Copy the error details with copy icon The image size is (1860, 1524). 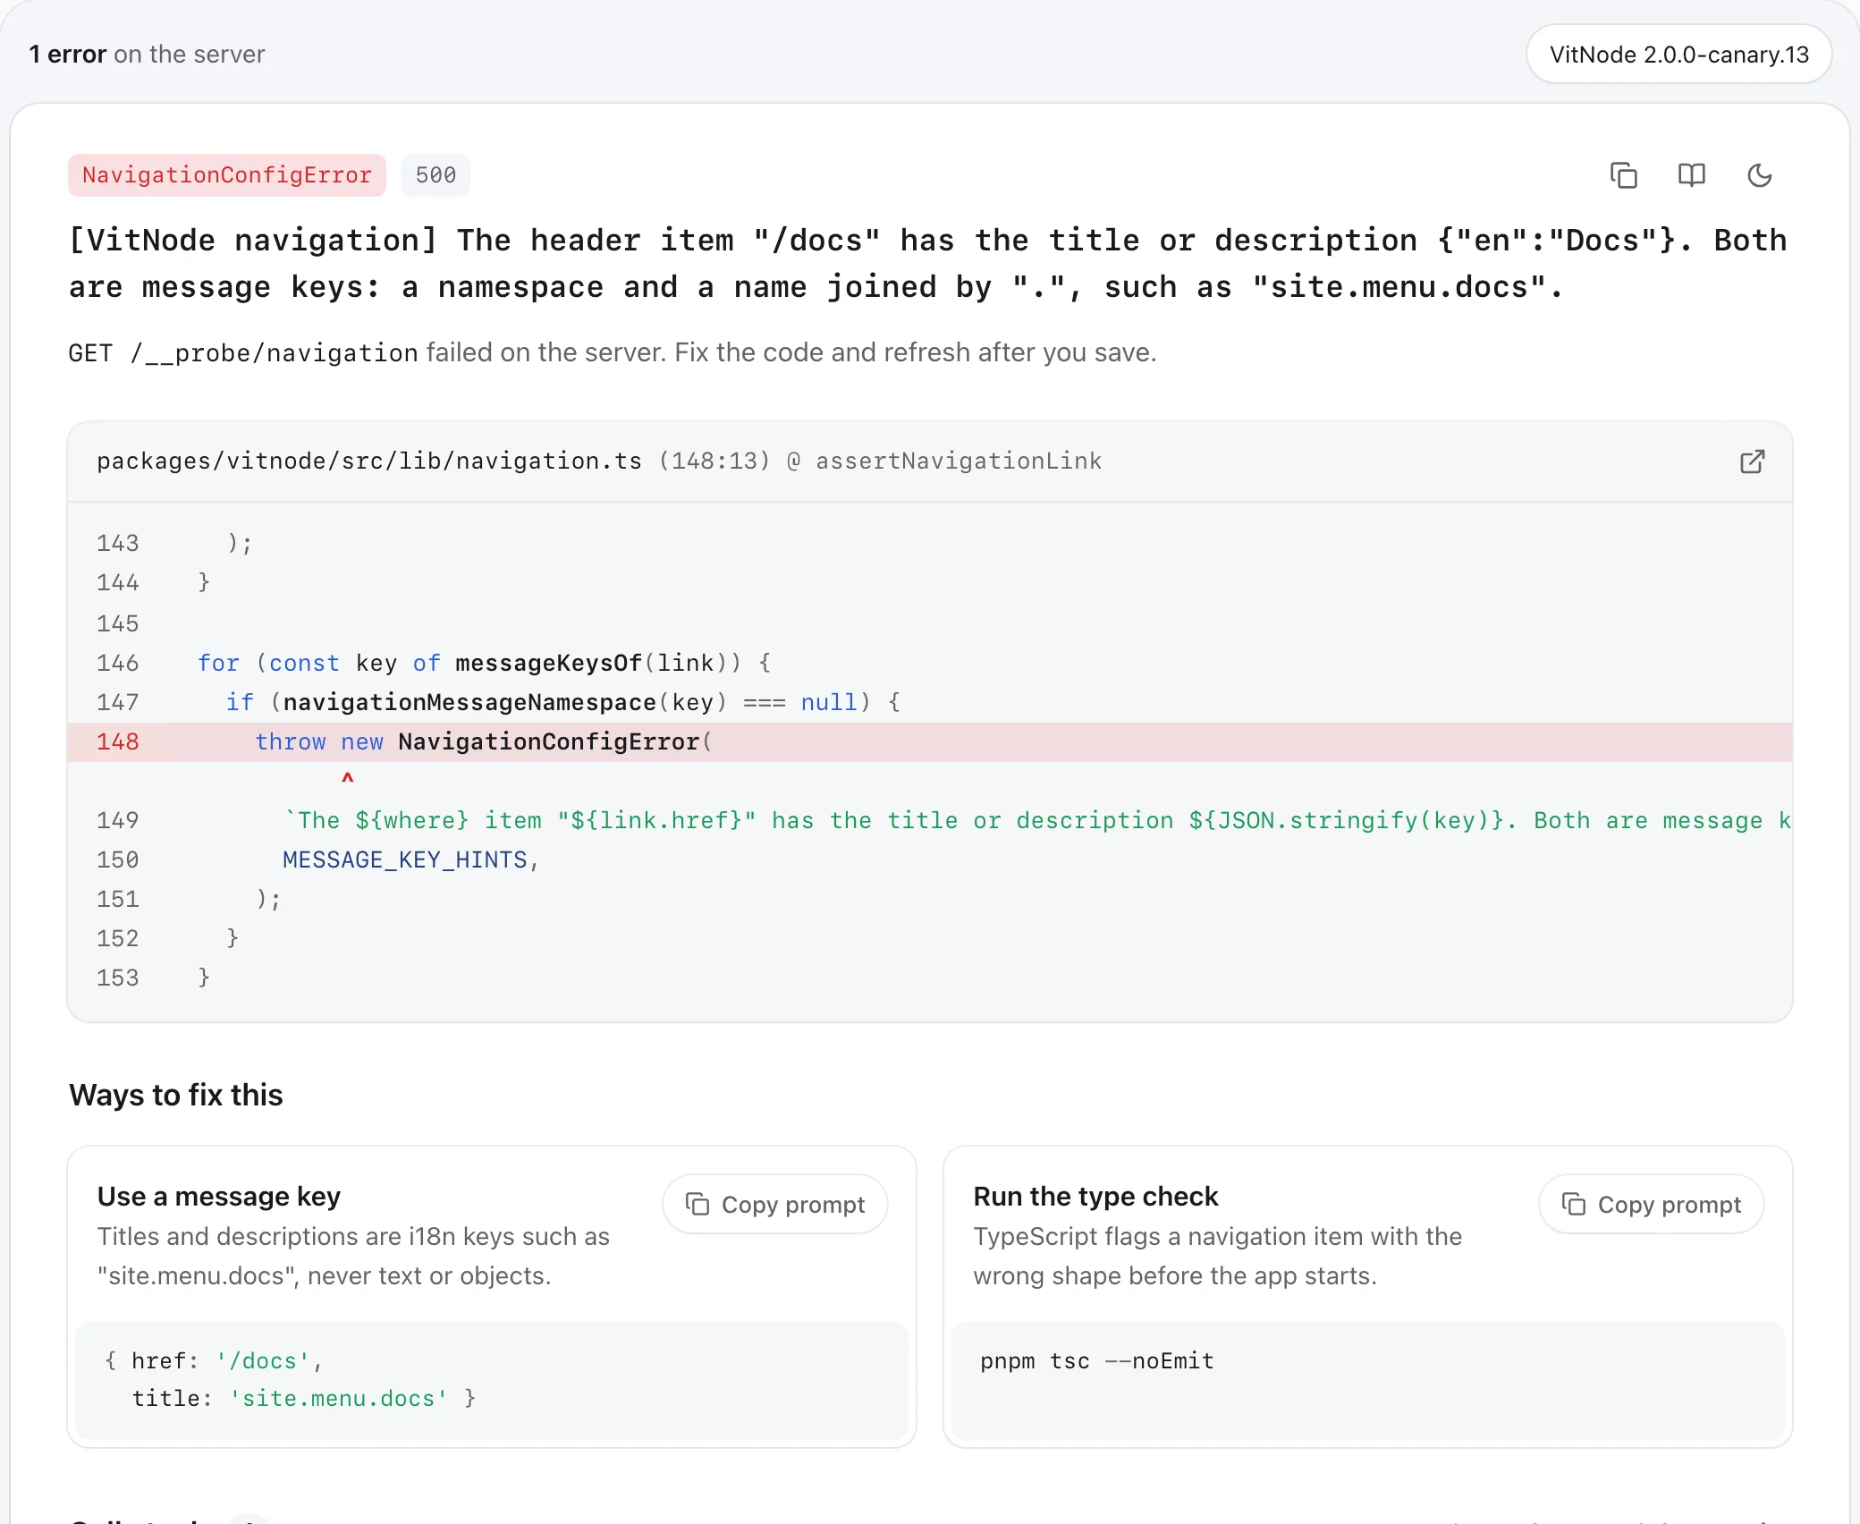(x=1623, y=175)
